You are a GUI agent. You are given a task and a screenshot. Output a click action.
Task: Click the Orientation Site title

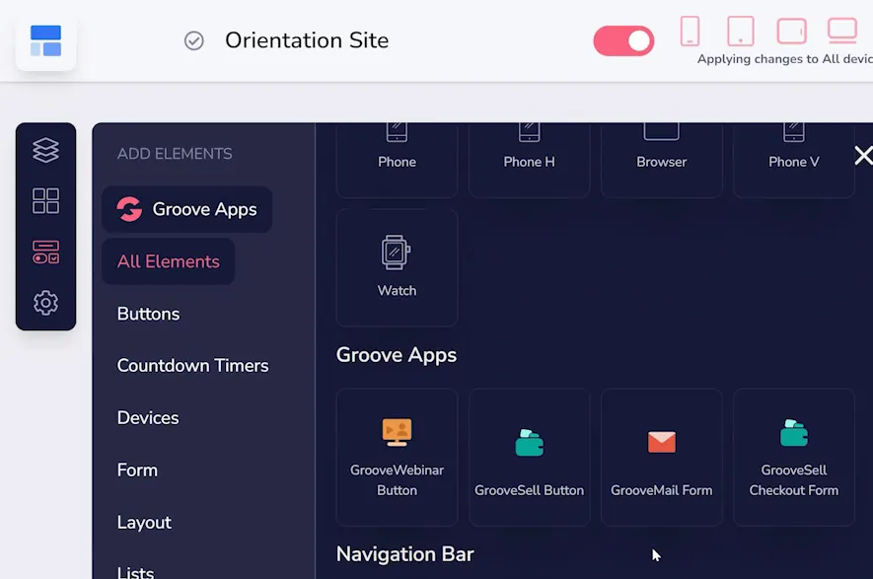pyautogui.click(x=307, y=40)
